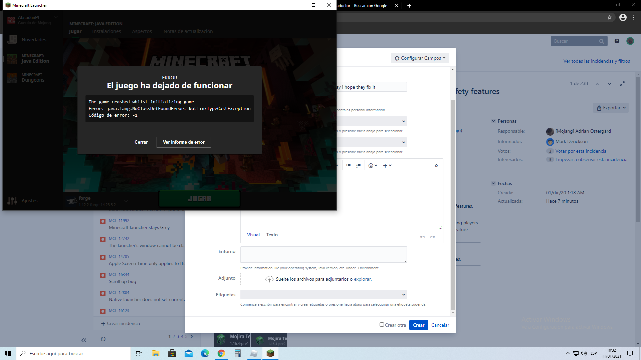Screen dimensions: 641x360
Task: Collapse the Personas section
Action: pos(493,121)
